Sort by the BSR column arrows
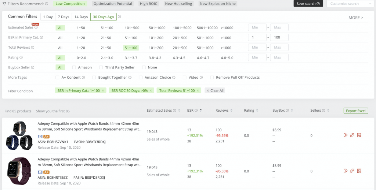This screenshot has height=190, width=376. 201,111
